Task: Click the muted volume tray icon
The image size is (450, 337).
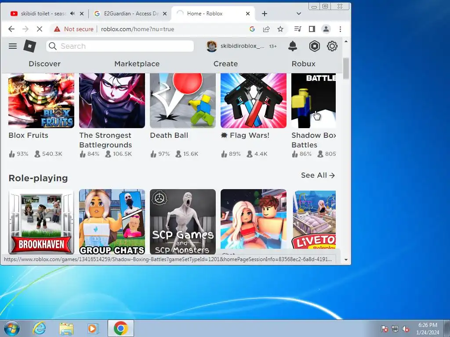Action: click(406, 329)
